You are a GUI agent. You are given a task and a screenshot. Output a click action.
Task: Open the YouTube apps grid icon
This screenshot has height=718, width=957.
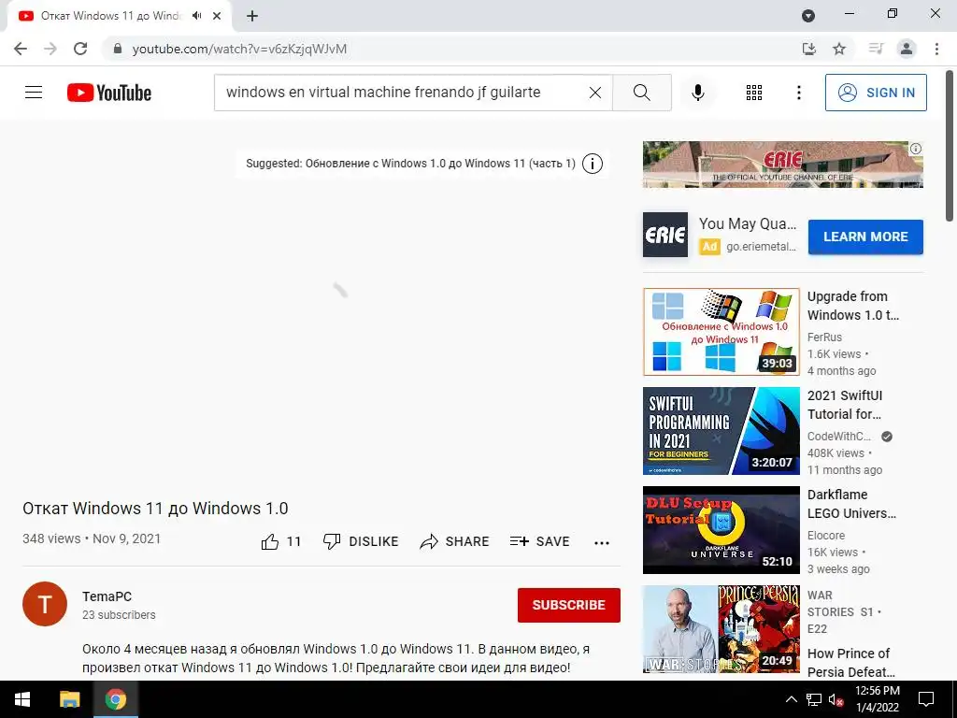[x=754, y=93]
